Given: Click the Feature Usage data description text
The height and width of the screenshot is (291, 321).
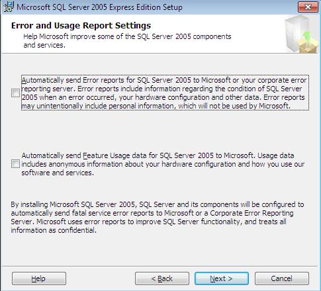Looking at the screenshot, I should [163, 164].
